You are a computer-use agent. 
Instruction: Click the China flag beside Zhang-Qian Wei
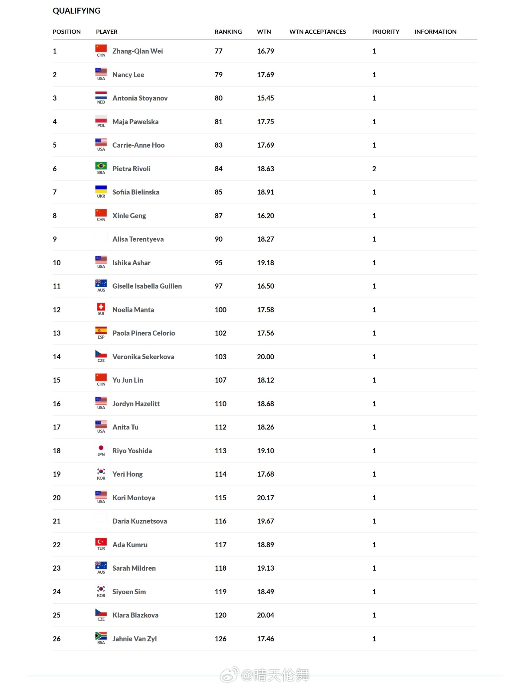[x=101, y=48]
